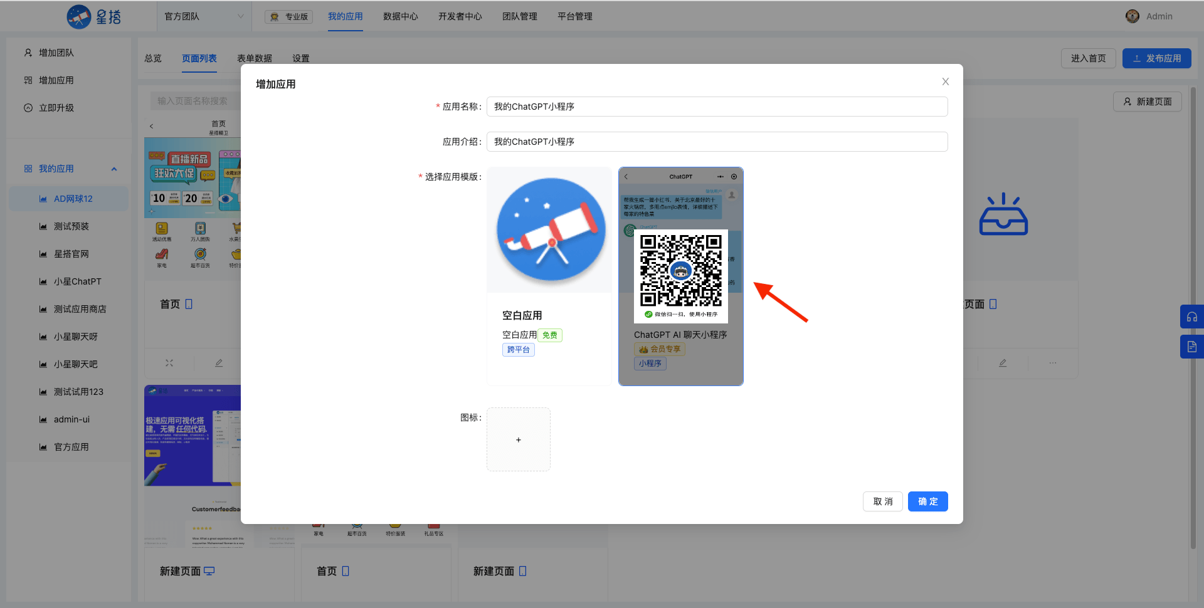Click desktop icon beside 新建页面 title
Image resolution: width=1204 pixels, height=608 pixels.
pyautogui.click(x=209, y=571)
